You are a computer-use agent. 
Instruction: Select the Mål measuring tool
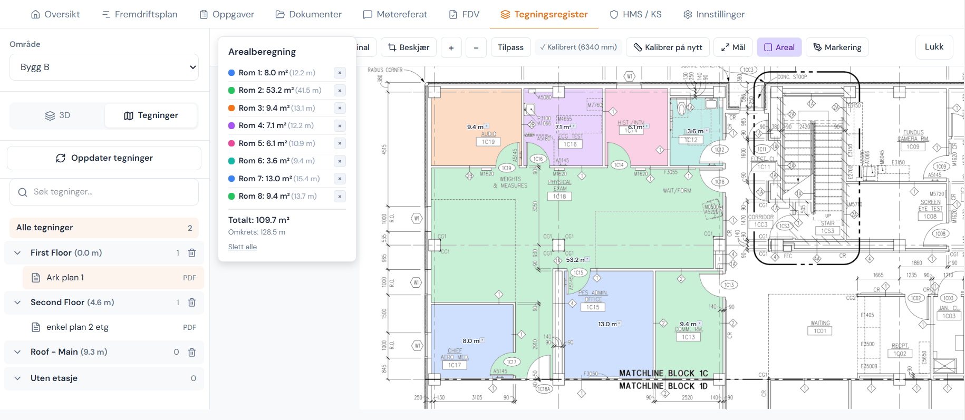(x=733, y=47)
